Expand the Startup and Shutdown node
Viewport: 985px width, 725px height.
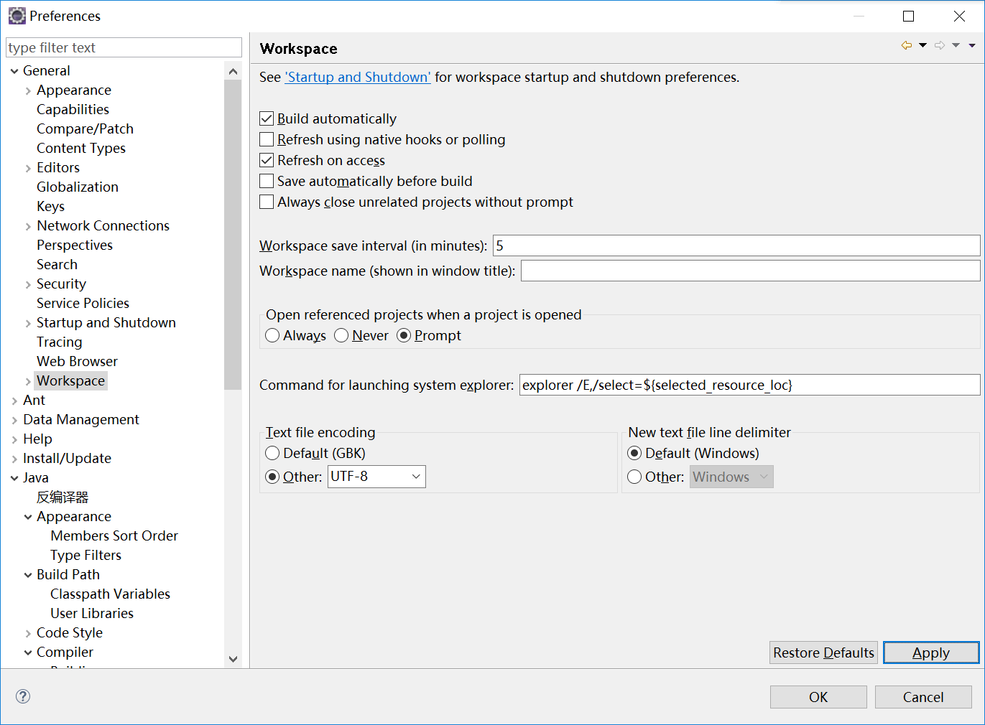click(28, 323)
